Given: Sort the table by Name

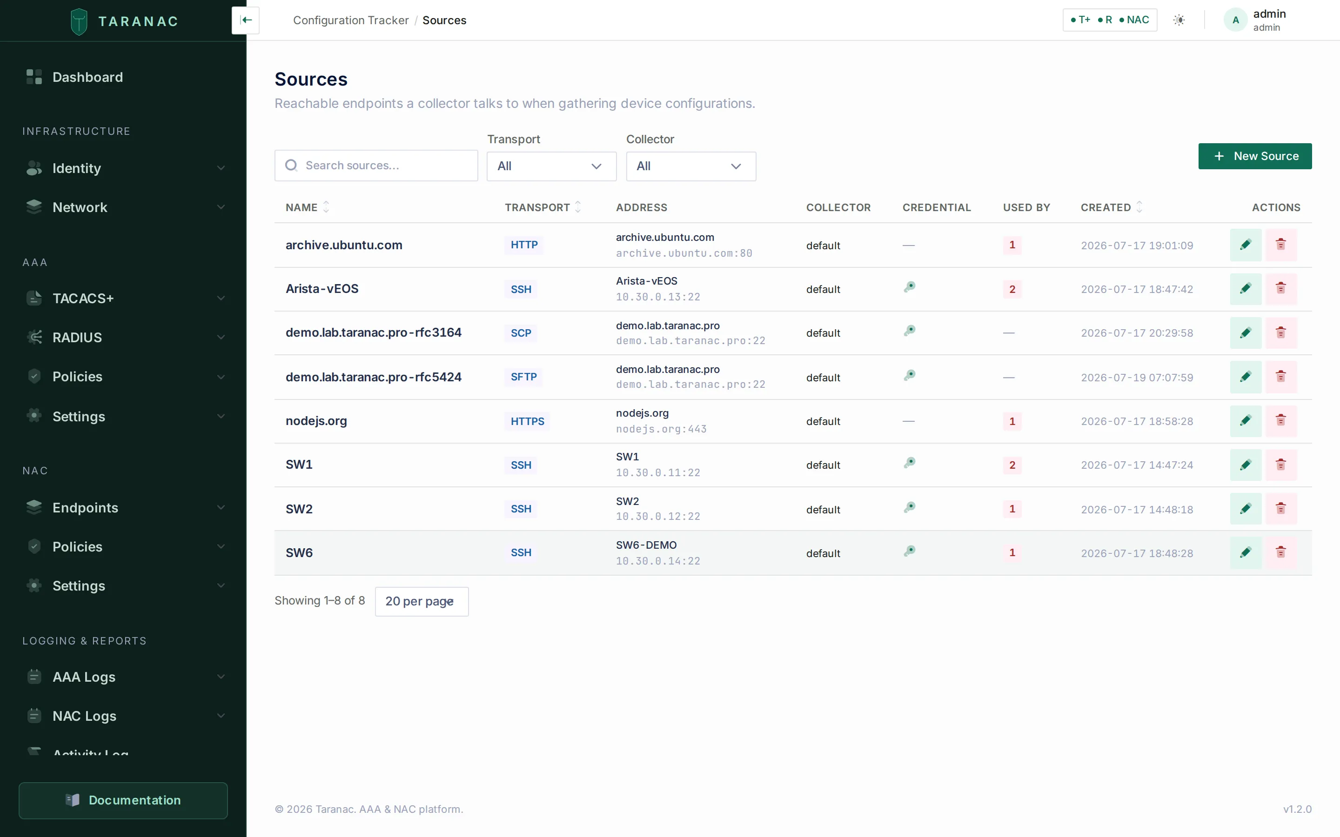Looking at the screenshot, I should (307, 207).
